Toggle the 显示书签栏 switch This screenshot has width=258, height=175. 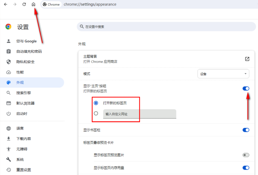click(246, 130)
